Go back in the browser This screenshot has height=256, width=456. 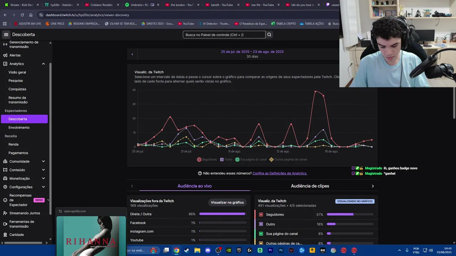(5, 15)
